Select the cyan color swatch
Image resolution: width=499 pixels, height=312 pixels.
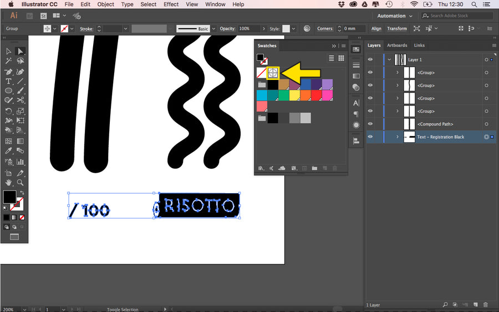[x=262, y=95]
